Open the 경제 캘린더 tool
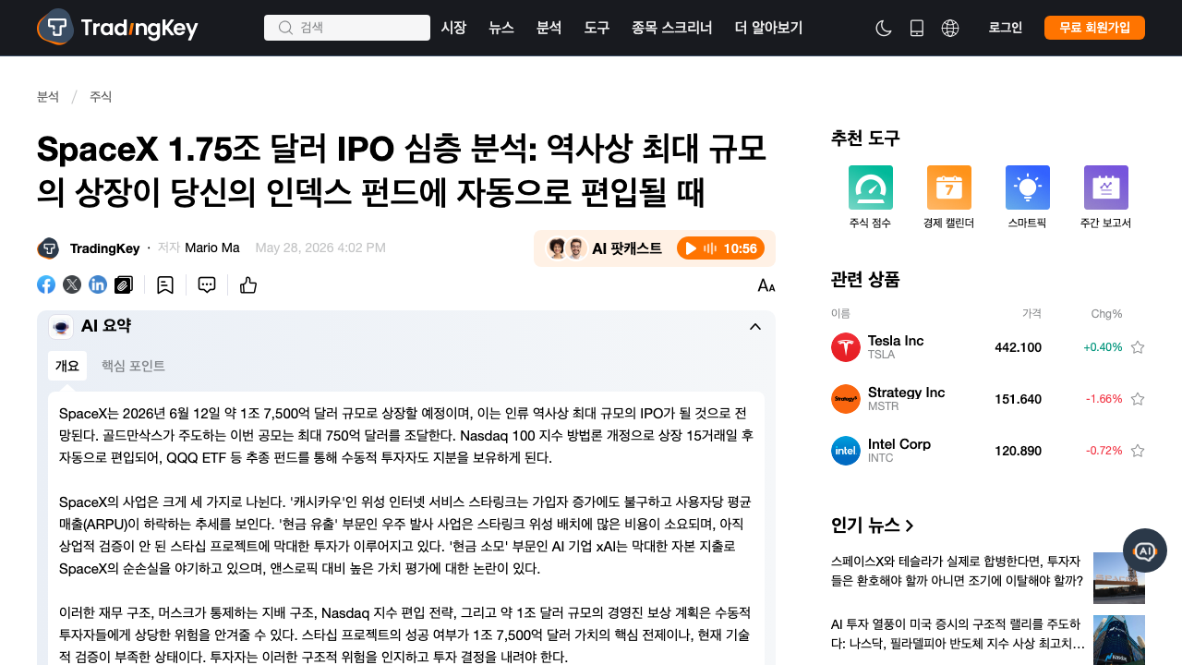 click(x=948, y=198)
